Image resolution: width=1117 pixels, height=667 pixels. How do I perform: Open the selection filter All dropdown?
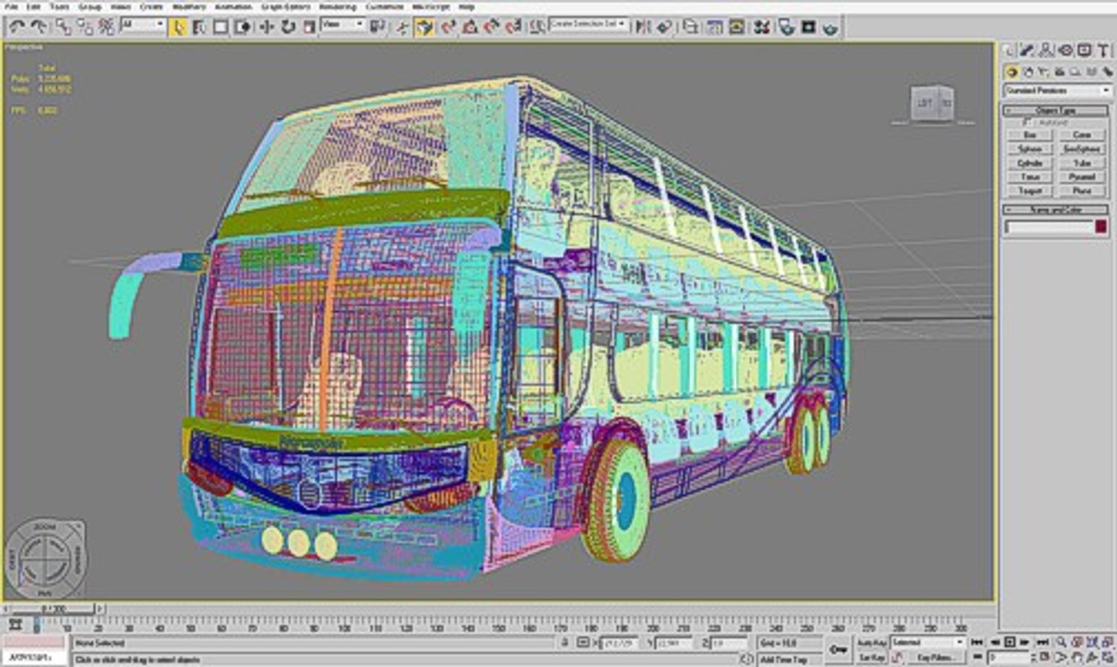[143, 25]
